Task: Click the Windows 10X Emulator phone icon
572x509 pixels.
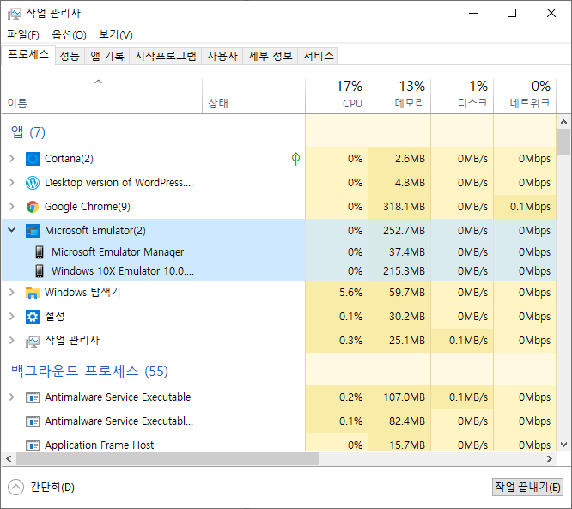Action: 40,271
